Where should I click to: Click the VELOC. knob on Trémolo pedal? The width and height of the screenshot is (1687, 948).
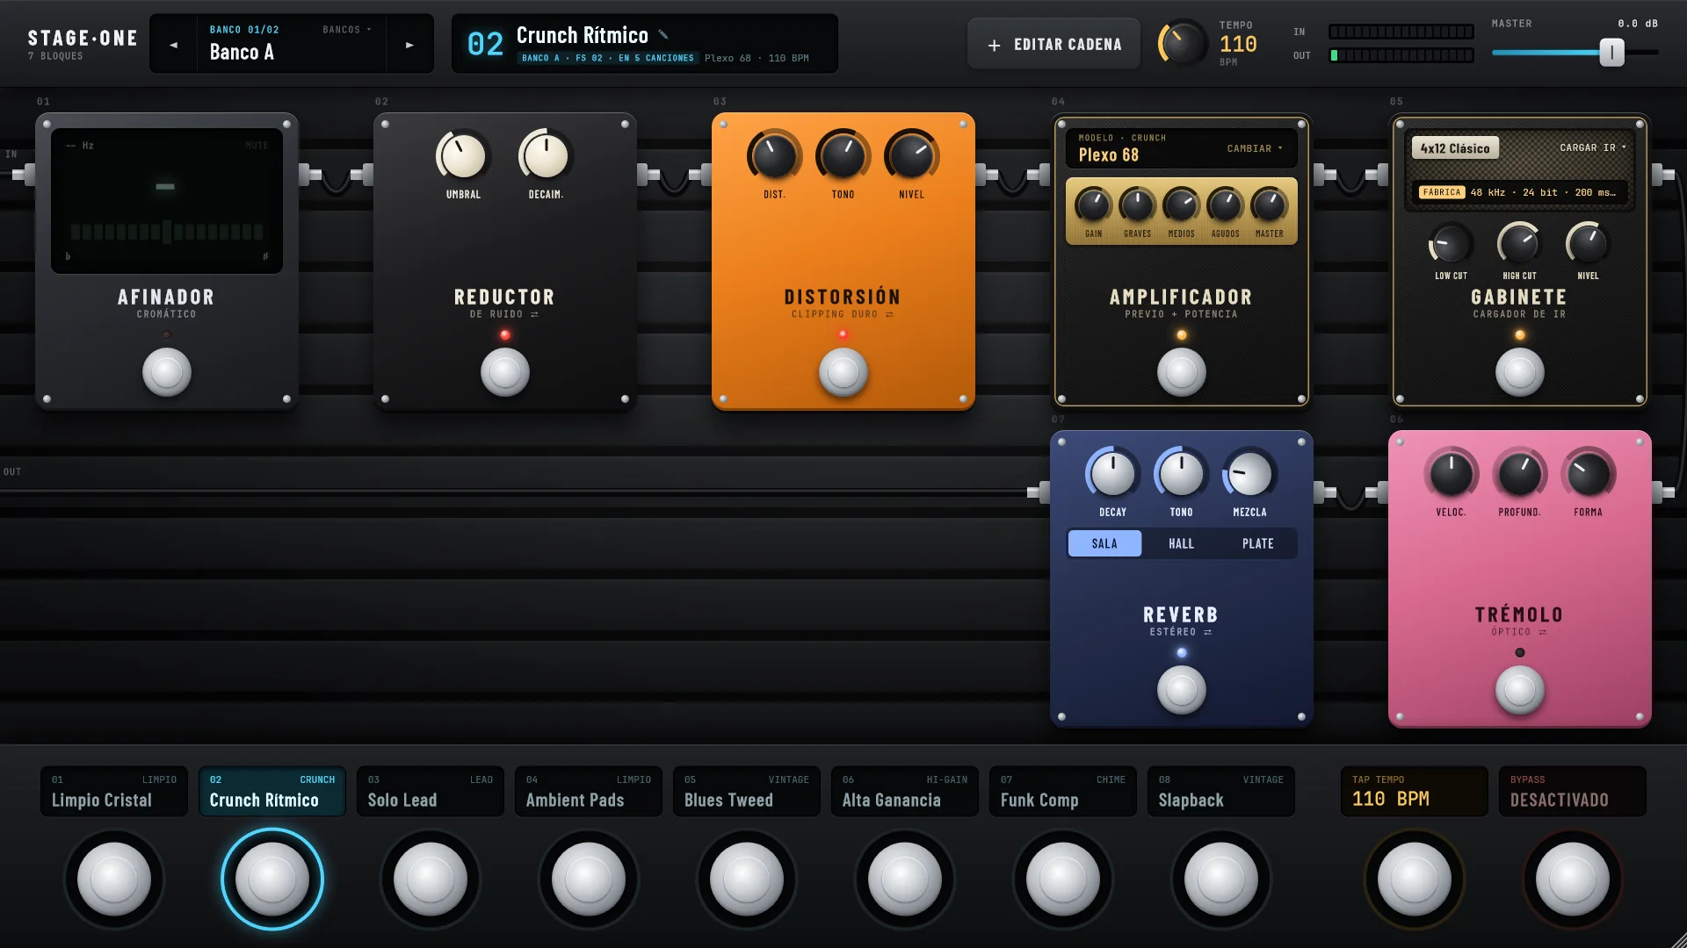1451,474
